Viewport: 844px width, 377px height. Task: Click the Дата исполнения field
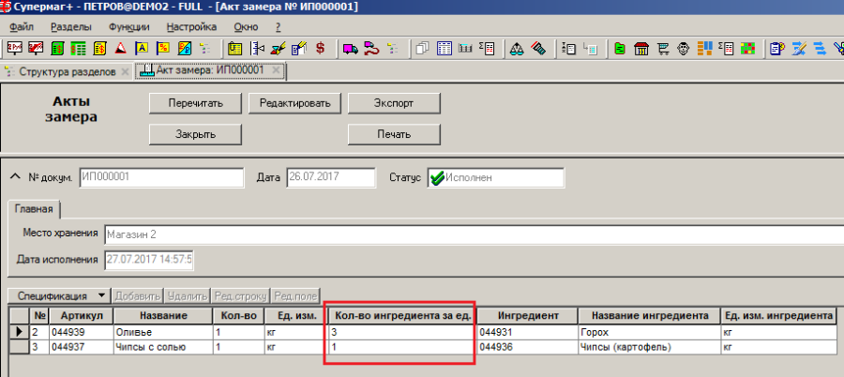(x=149, y=260)
